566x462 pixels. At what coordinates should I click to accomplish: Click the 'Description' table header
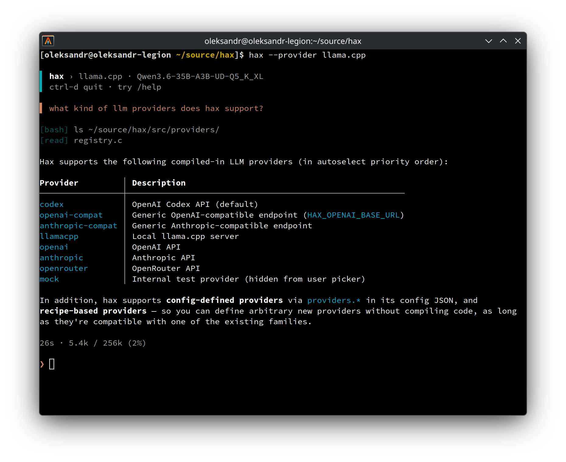[159, 183]
